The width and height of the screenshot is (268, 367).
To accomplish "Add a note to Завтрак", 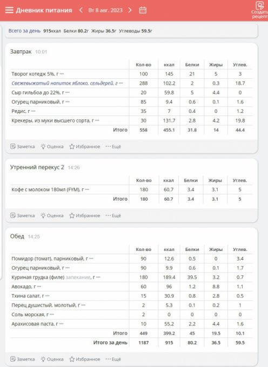I will 23,146.
